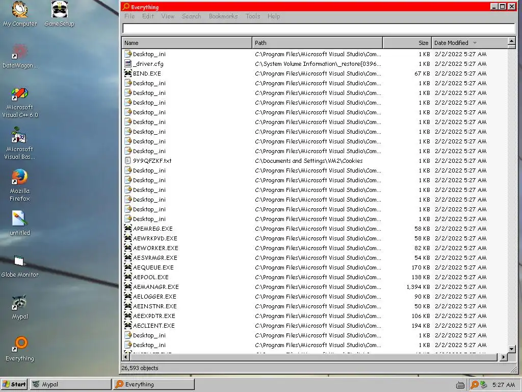The width and height of the screenshot is (522, 392).
Task: Open the View menu
Action: point(168,16)
